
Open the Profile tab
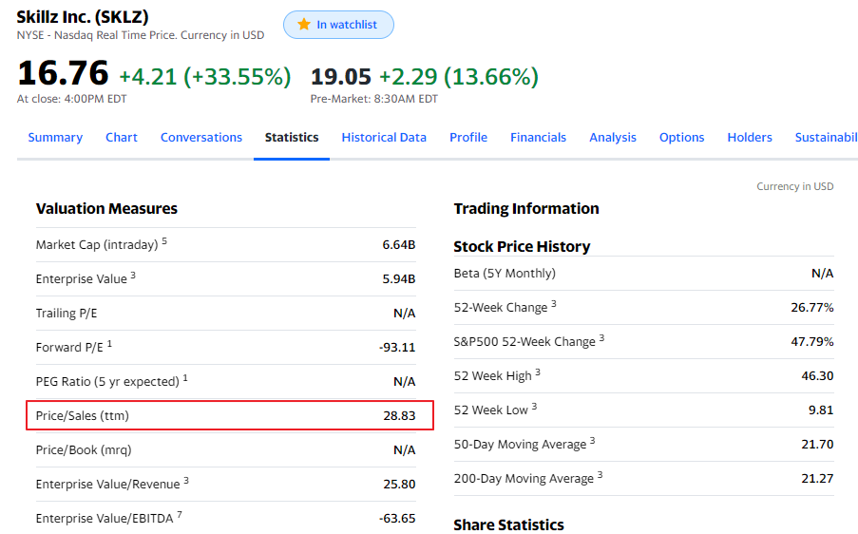[468, 138]
